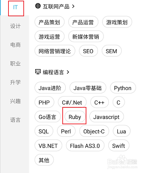Expand the 互联网产品 category chevron
The width and height of the screenshot is (147, 173).
(73, 6)
